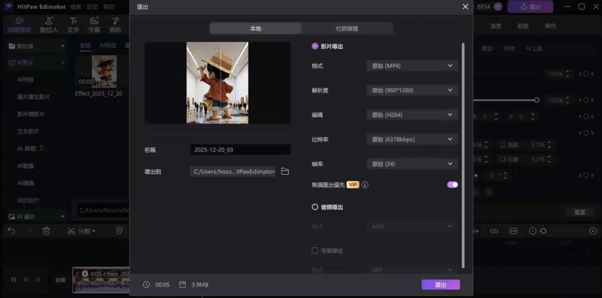
Task: Select the 影片導出 radio button
Action: point(315,47)
